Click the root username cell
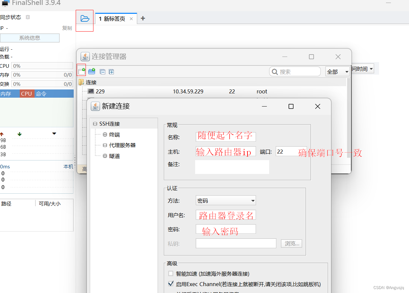Screen dimensions: 409x293 click(x=262, y=91)
